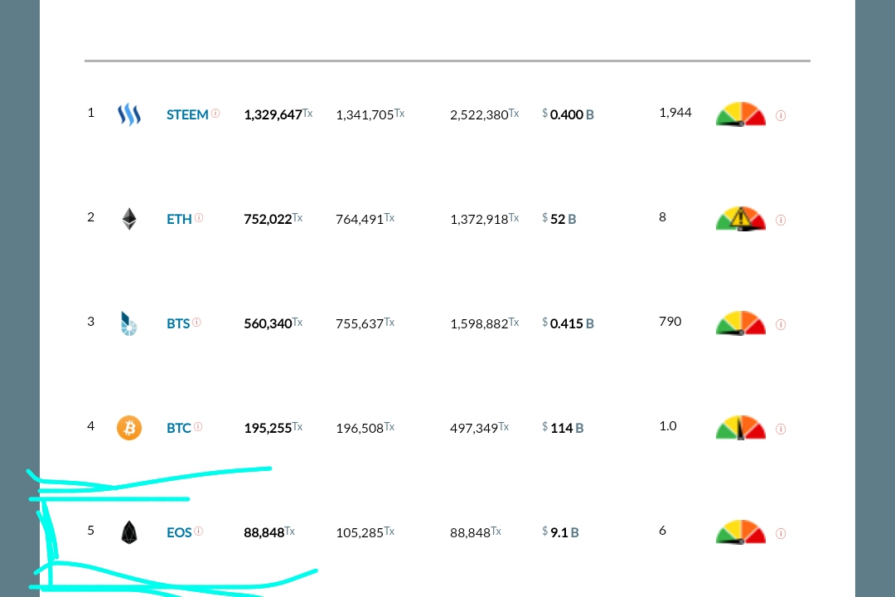The height and width of the screenshot is (597, 895).
Task: Click EOS market cap $9.1 B
Action: (560, 533)
